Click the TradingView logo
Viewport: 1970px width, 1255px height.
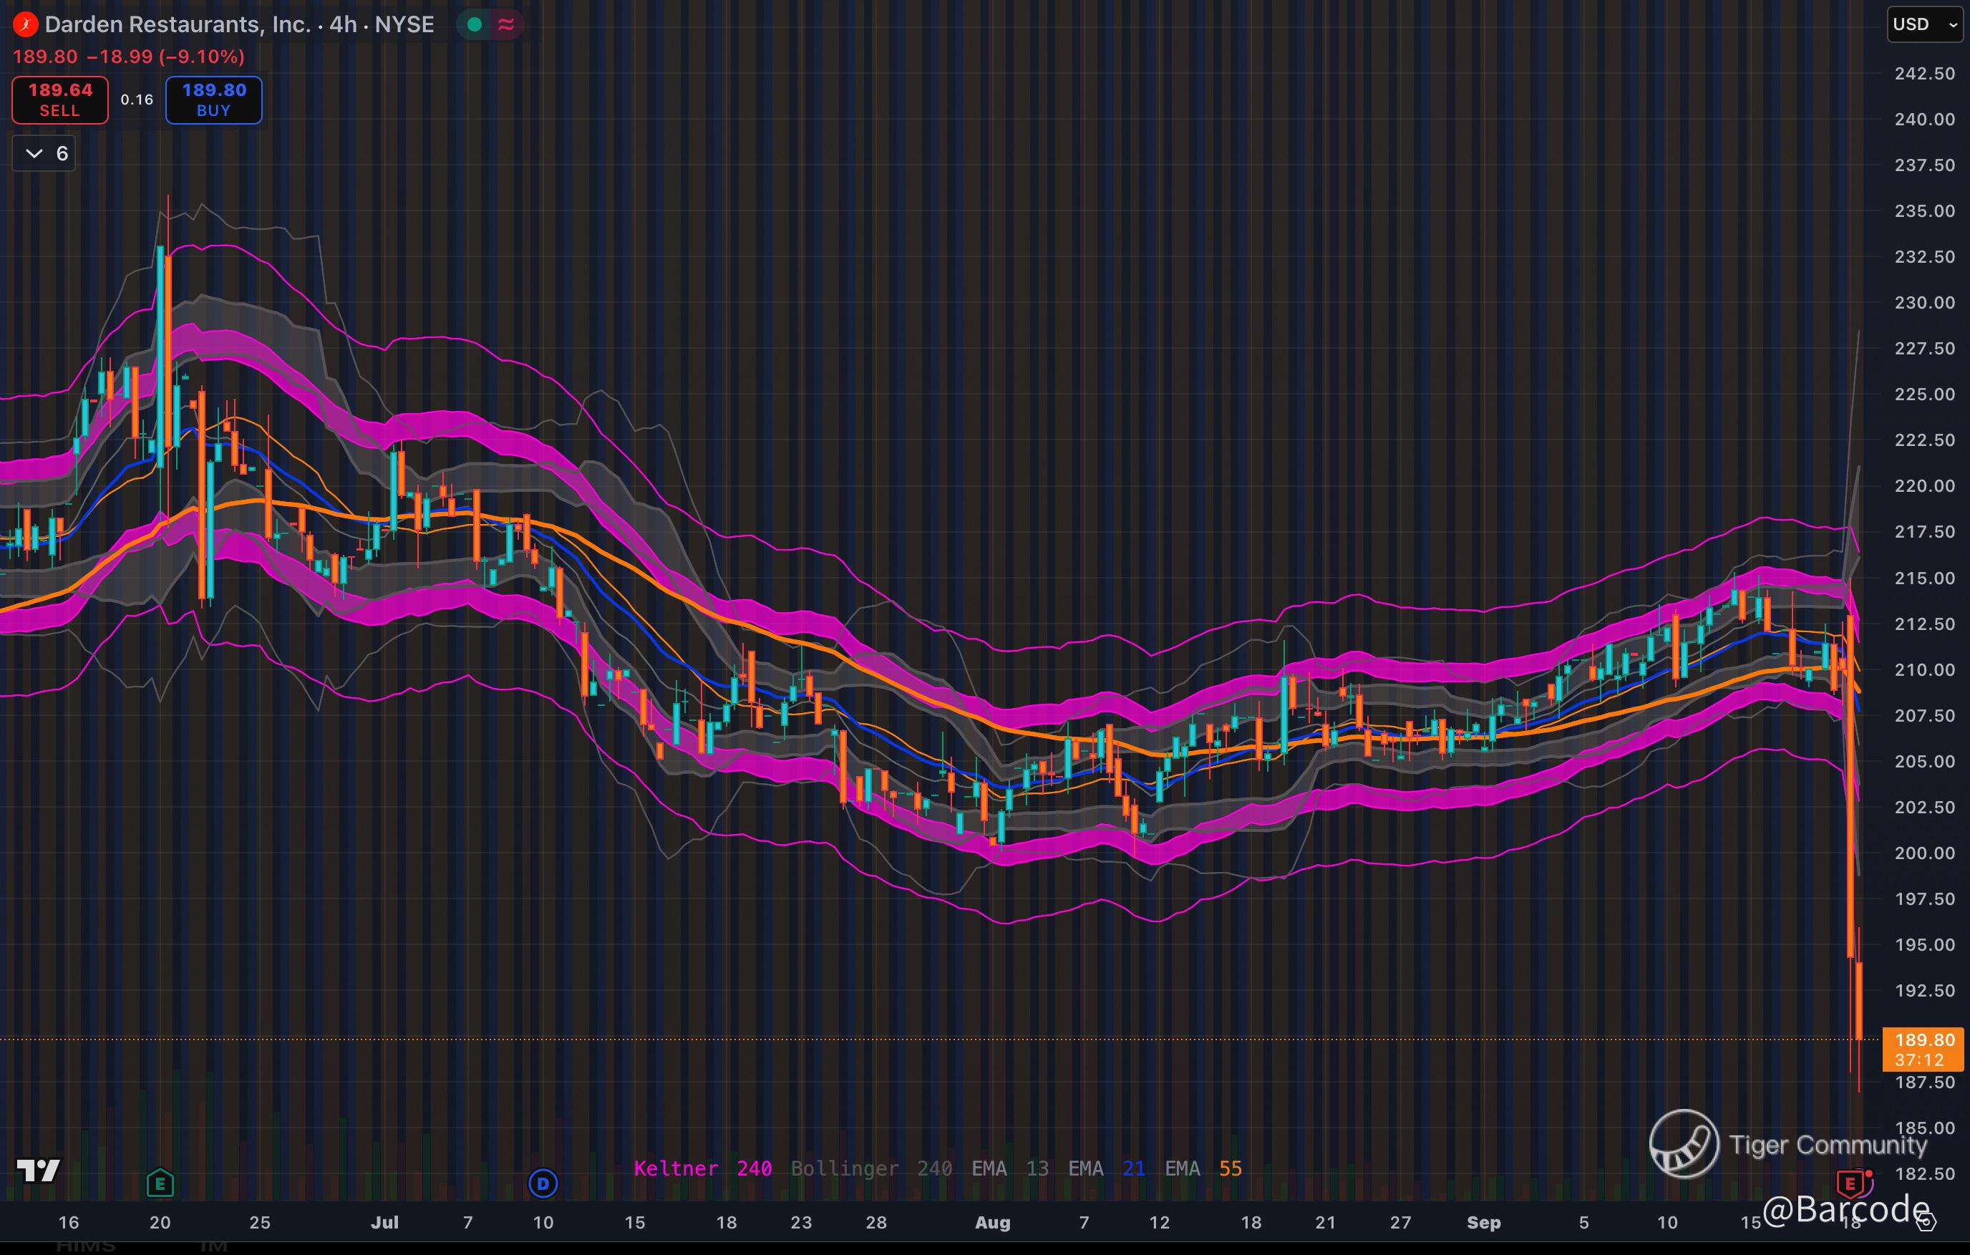pos(39,1171)
